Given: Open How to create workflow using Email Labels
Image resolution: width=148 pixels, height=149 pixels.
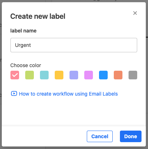Looking at the screenshot, I should pos(68,94).
